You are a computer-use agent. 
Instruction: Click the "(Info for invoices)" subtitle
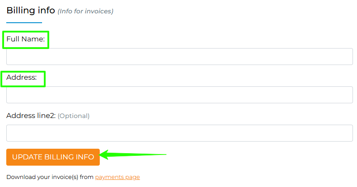pos(85,11)
